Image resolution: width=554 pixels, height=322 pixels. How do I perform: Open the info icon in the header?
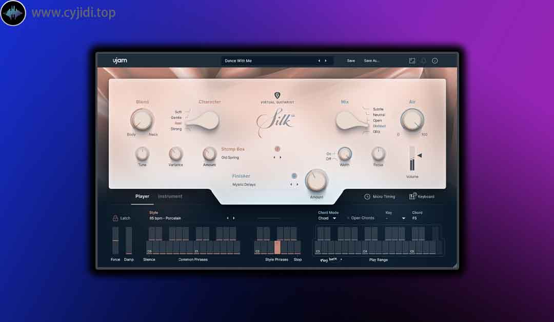click(x=435, y=61)
